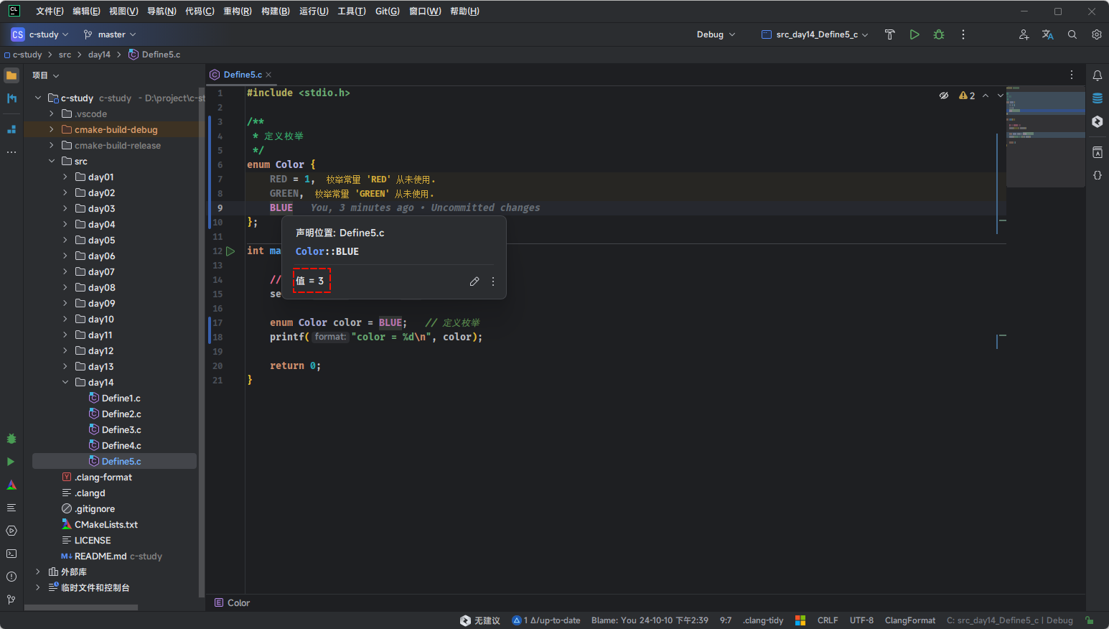
Task: Click the green Run button in toolbar
Action: [914, 34]
